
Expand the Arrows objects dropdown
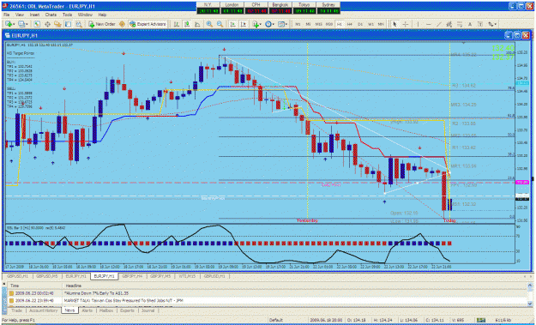492,24
